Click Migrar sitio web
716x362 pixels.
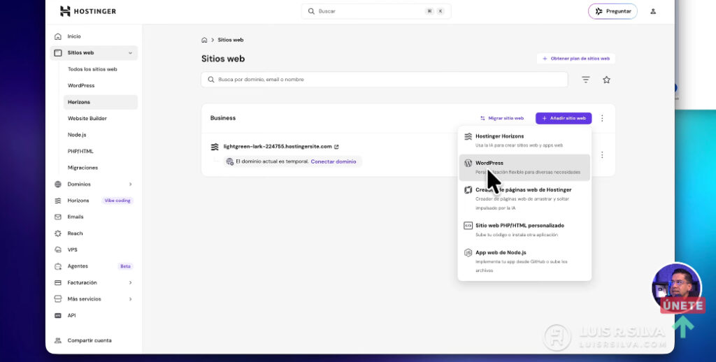502,118
